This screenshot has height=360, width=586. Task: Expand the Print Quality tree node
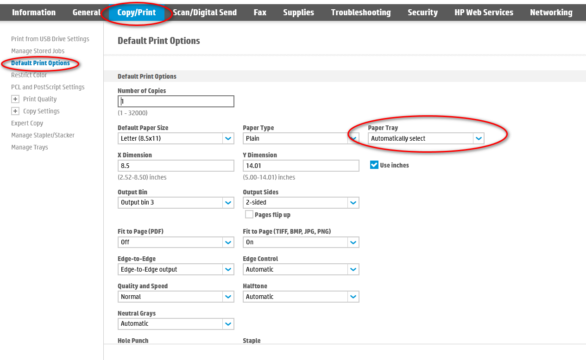pos(15,99)
